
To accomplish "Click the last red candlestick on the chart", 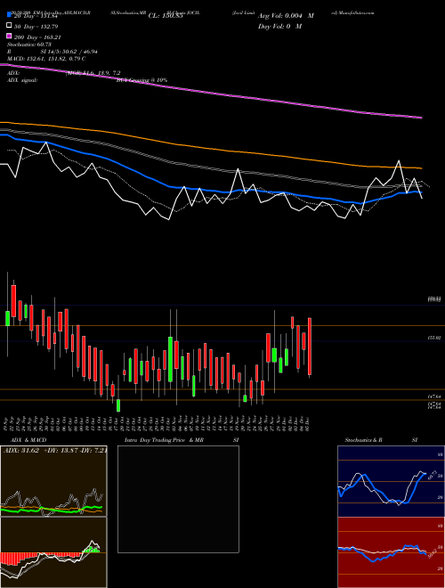I will click(310, 347).
